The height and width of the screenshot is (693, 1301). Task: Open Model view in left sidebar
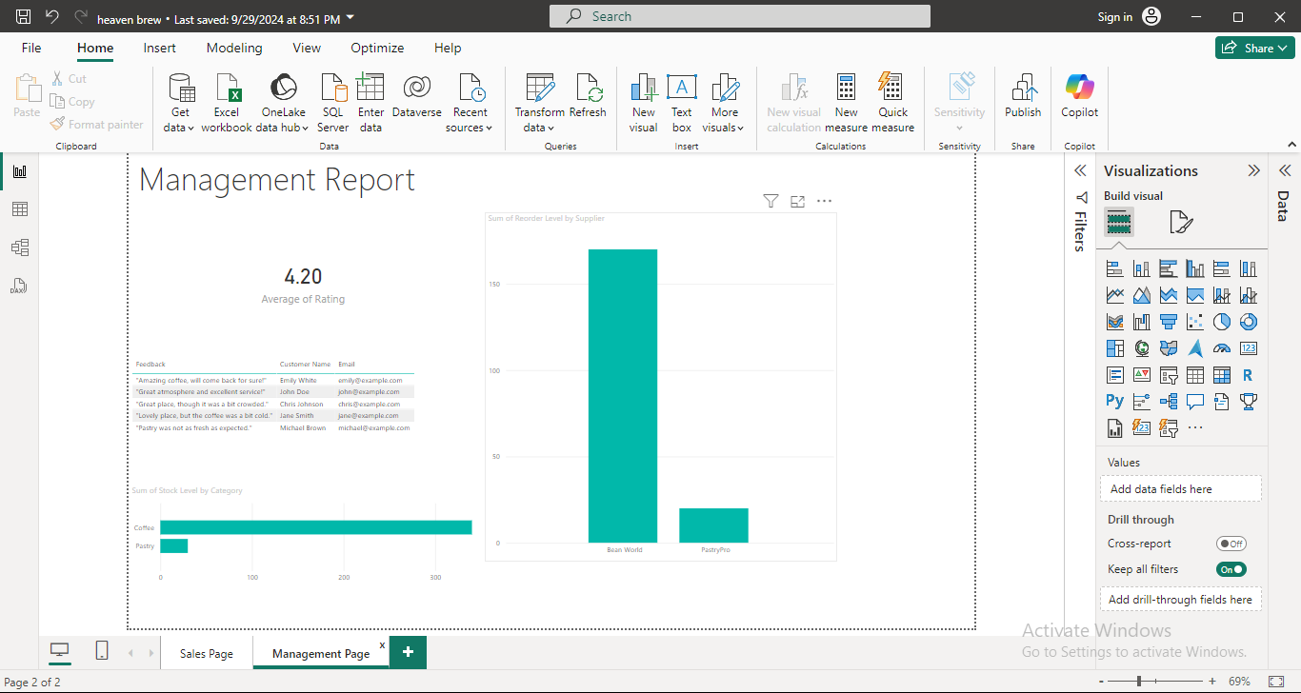19,247
